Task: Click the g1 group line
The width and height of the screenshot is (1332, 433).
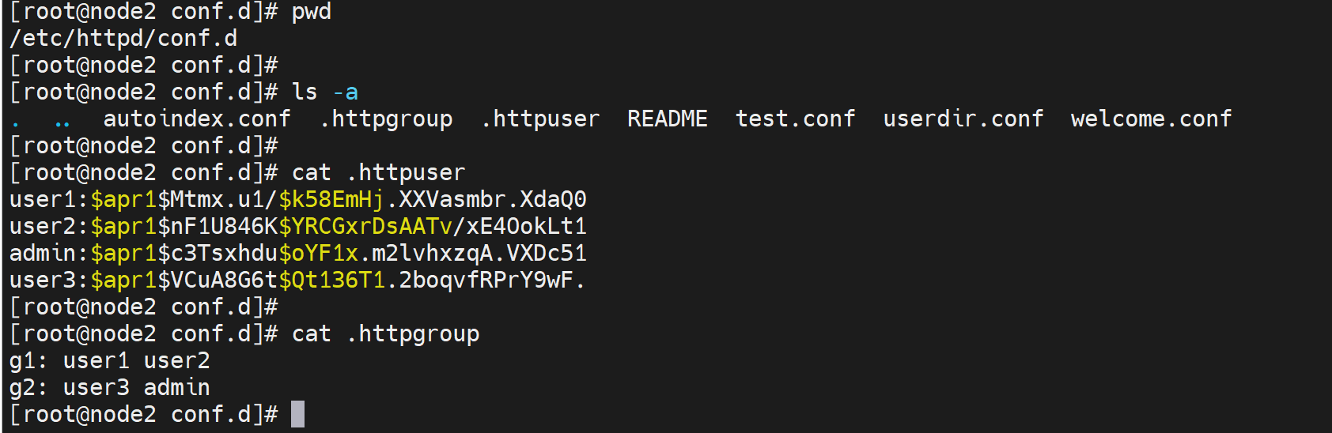Action: pyautogui.click(x=110, y=361)
